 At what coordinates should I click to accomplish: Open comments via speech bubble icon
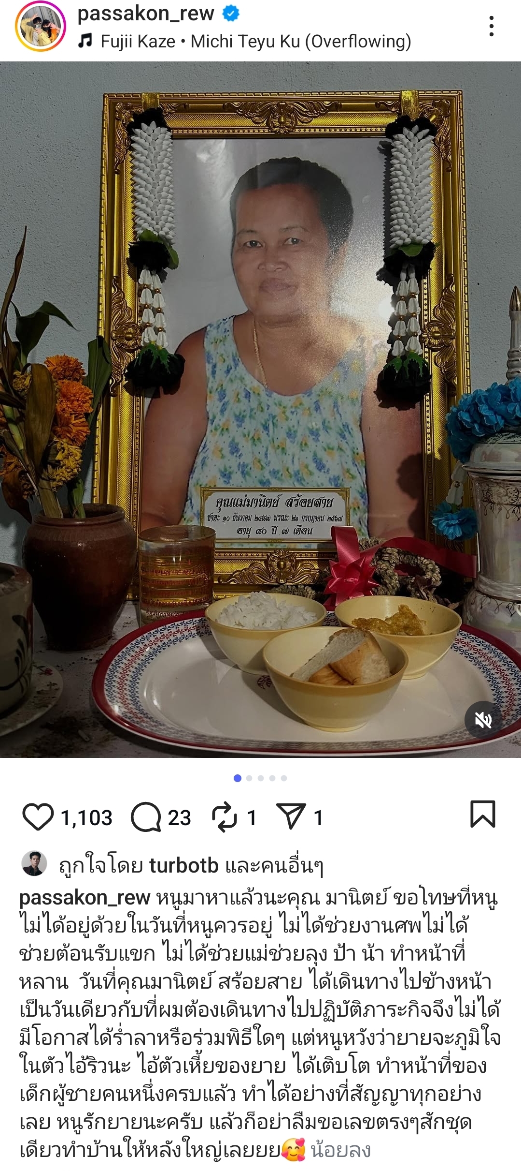146,817
